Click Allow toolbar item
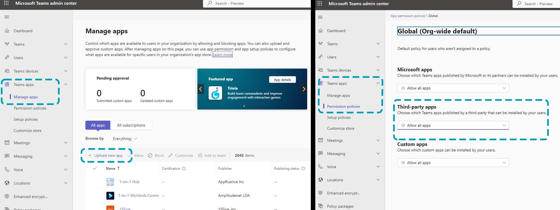The width and height of the screenshot is (560, 210). click(135, 155)
